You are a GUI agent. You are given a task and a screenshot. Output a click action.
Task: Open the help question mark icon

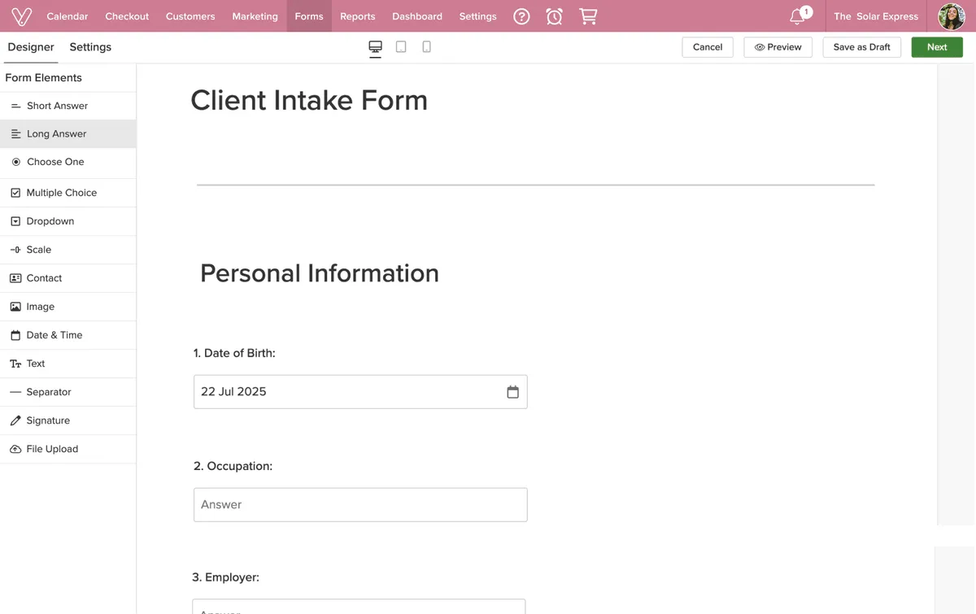click(x=521, y=16)
